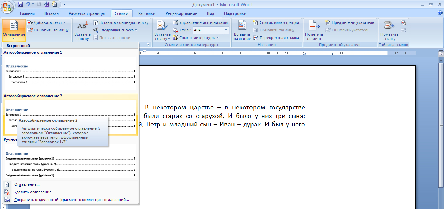The image size is (444, 209).
Task: Choose the manual table of contents preview
Action: pos(70,158)
